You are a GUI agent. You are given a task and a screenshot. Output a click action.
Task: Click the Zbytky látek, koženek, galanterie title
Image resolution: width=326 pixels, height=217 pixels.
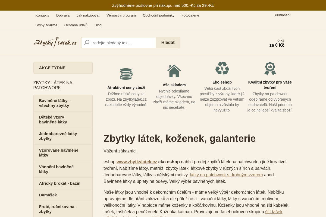tap(180, 139)
